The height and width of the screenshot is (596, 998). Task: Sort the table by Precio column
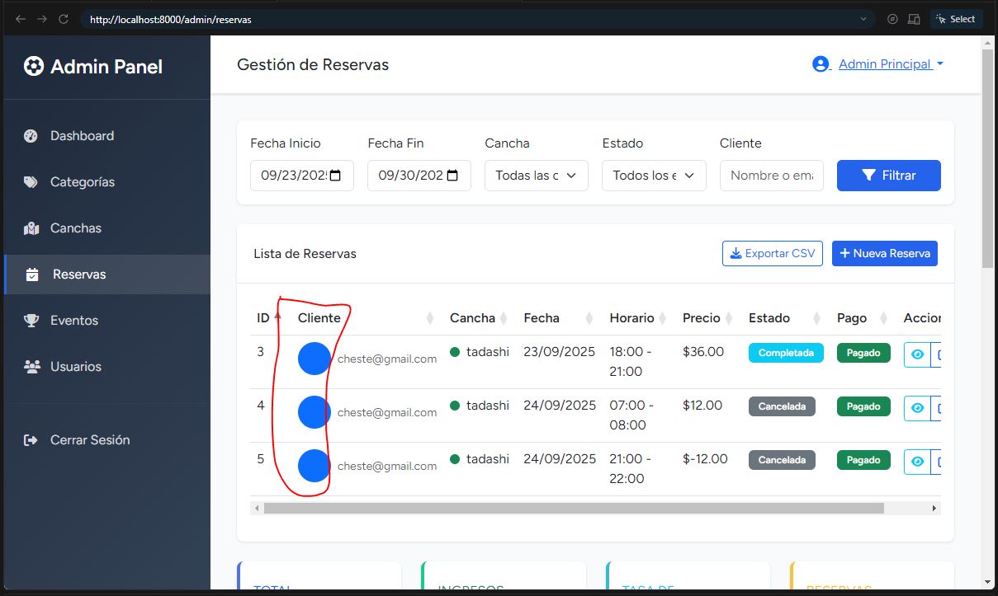[709, 318]
